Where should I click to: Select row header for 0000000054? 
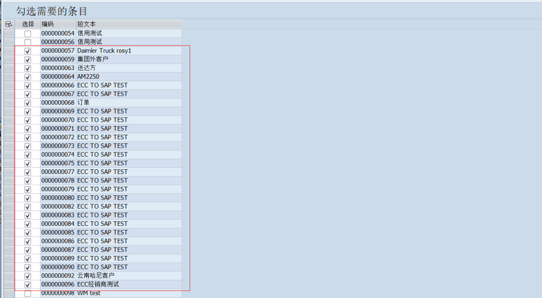click(9, 34)
